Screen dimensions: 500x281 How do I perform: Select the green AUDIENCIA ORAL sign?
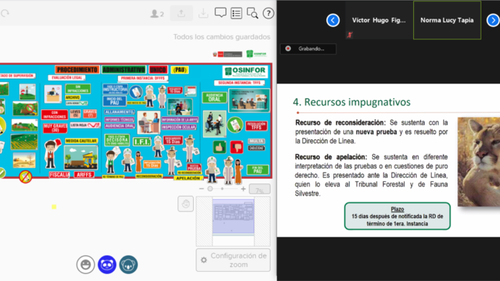215,98
